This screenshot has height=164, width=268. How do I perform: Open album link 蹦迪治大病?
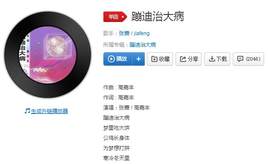pyautogui.click(x=143, y=45)
